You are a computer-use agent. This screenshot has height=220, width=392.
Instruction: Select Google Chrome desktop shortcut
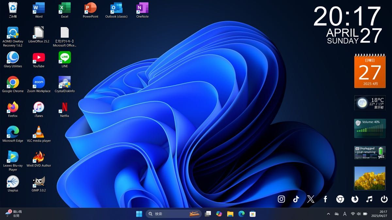13,85
